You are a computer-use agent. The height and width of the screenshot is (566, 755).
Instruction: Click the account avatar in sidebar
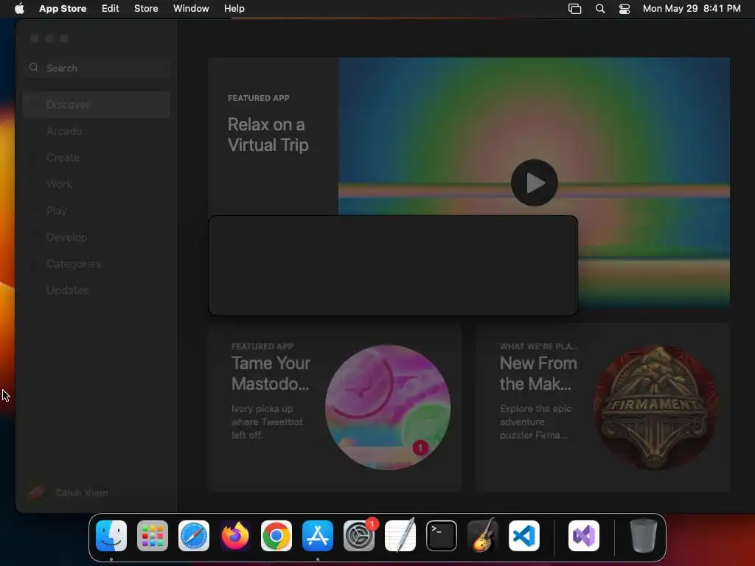[36, 492]
